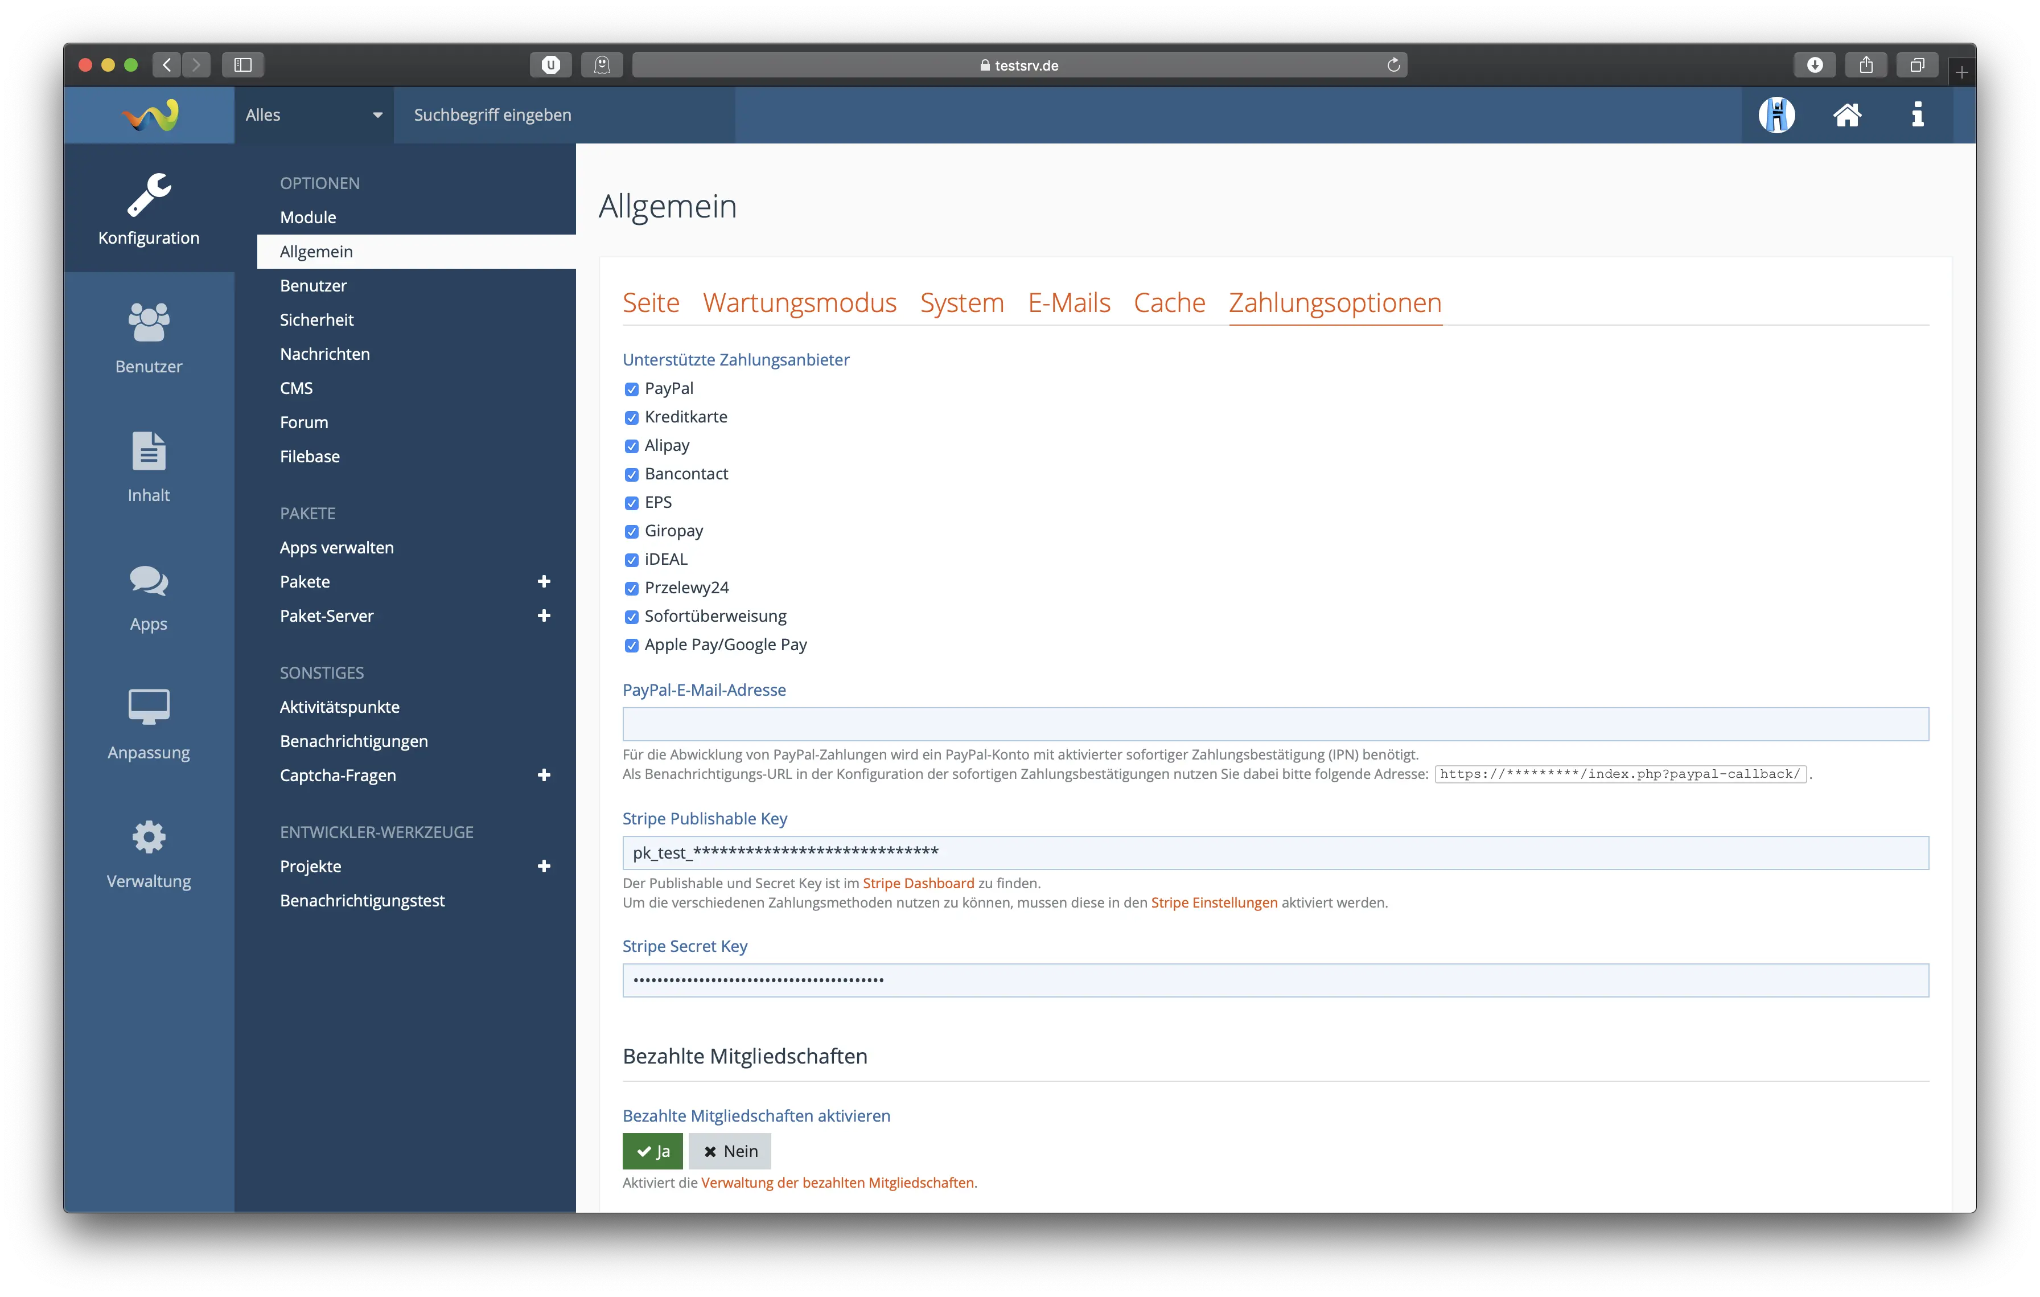
Task: Expand the Captcha-Fragen plus submenu
Action: tap(544, 775)
